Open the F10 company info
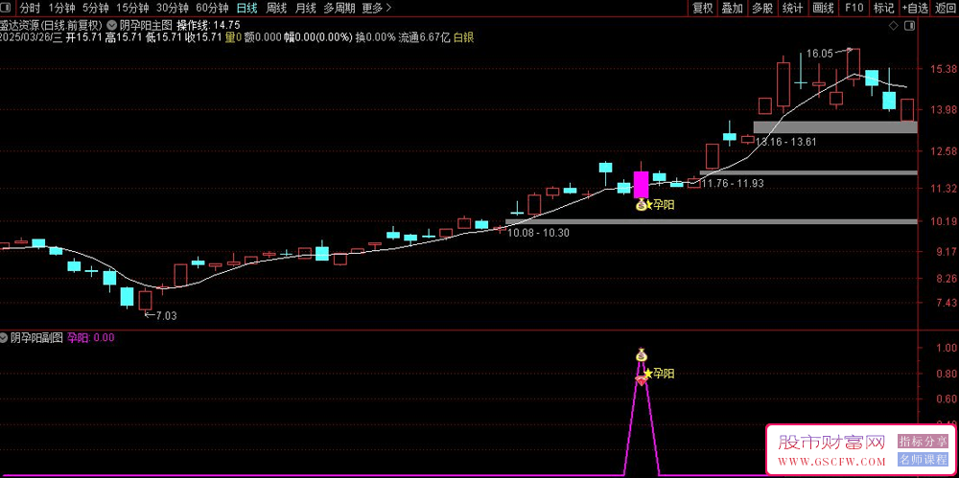The height and width of the screenshot is (478, 959). 854,8
